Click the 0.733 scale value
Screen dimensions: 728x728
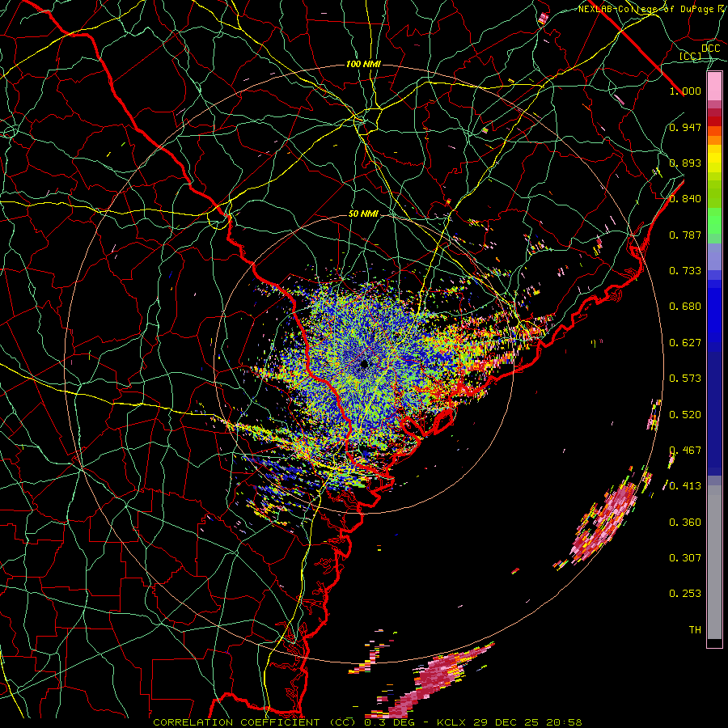(685, 271)
